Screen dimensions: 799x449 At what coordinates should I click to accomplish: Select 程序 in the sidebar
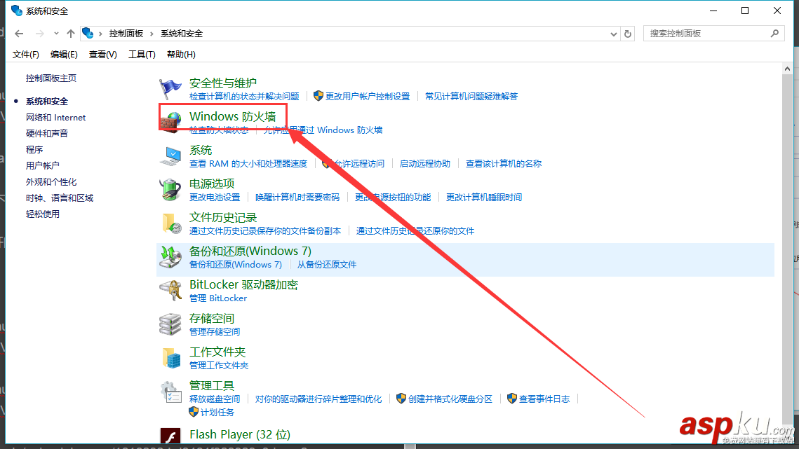(34, 150)
